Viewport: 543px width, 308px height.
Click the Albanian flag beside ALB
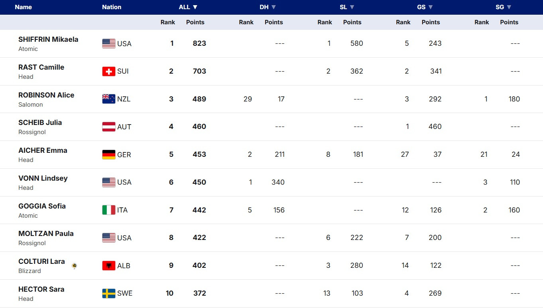coord(108,266)
